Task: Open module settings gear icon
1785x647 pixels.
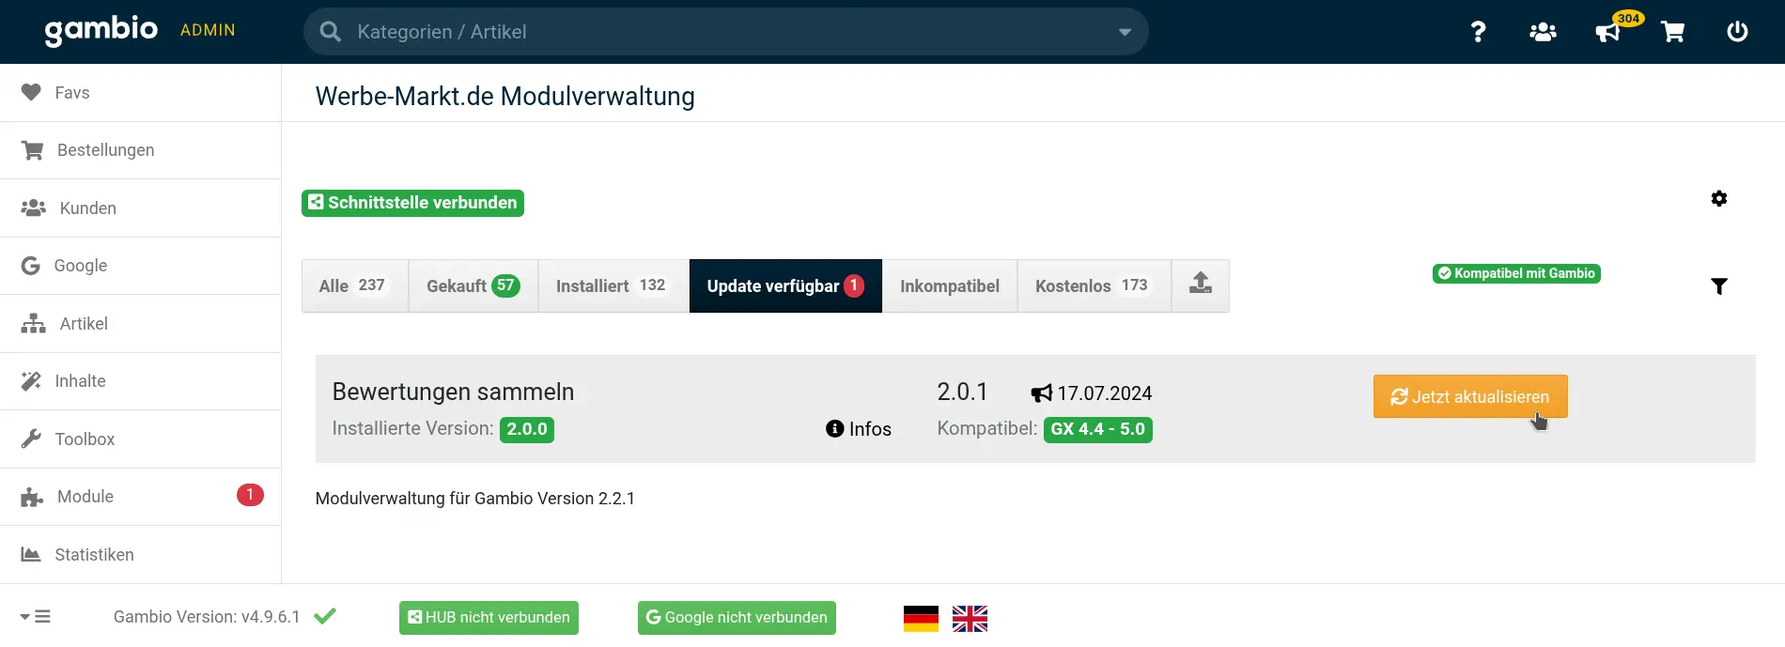Action: click(x=1718, y=199)
